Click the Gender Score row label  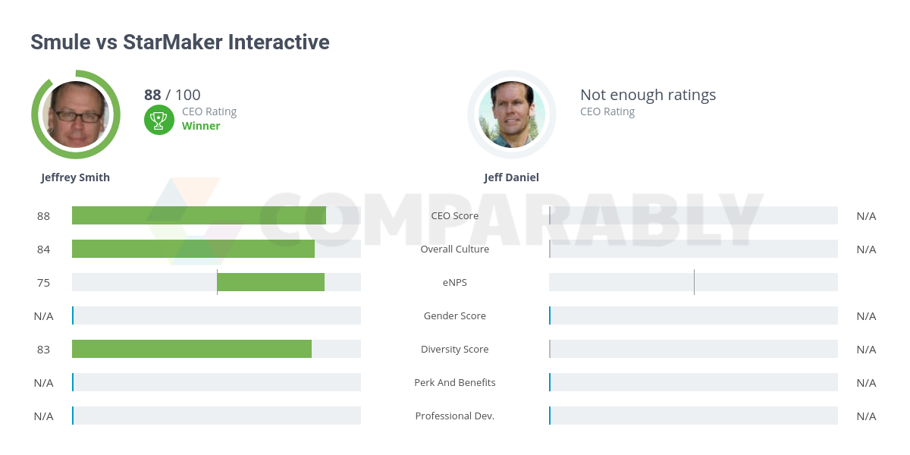coord(455,315)
